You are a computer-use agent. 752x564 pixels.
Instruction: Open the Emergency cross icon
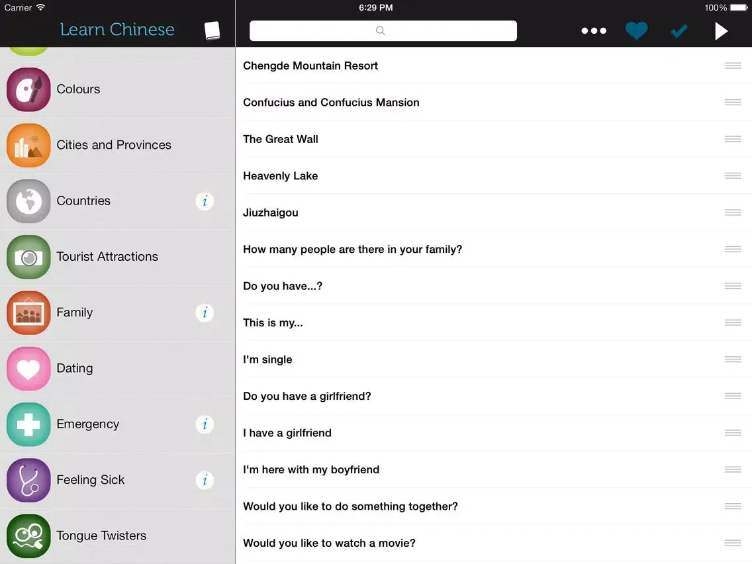click(x=28, y=424)
